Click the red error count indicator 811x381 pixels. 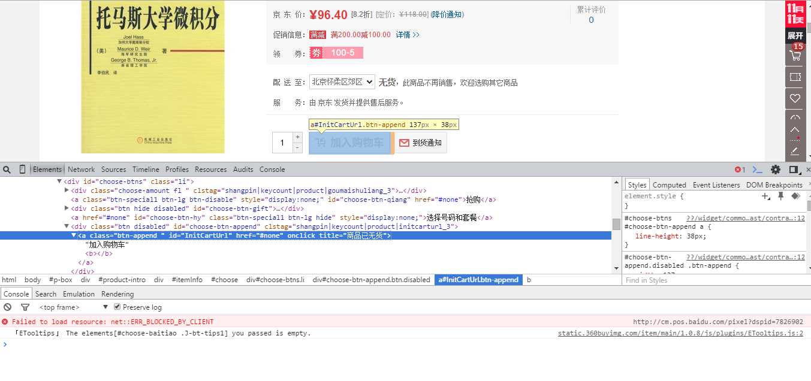coord(740,170)
